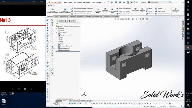Select the Ребро rib tool
This screenshot has width=192, height=108.
pos(149,9)
